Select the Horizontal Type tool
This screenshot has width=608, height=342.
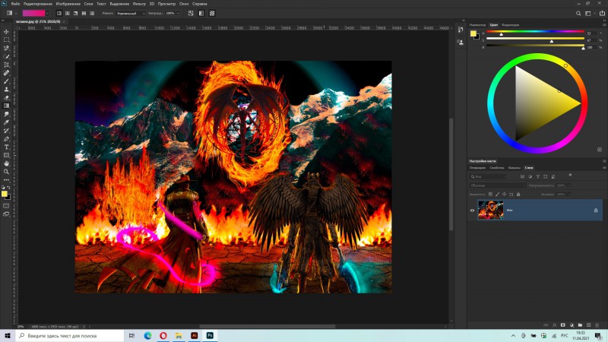(x=6, y=147)
